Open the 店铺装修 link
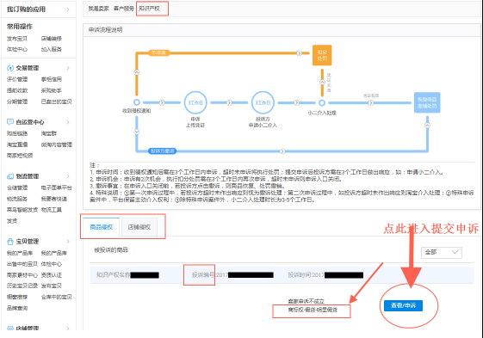Image resolution: width=483 pixels, height=338 pixels. 52,39
